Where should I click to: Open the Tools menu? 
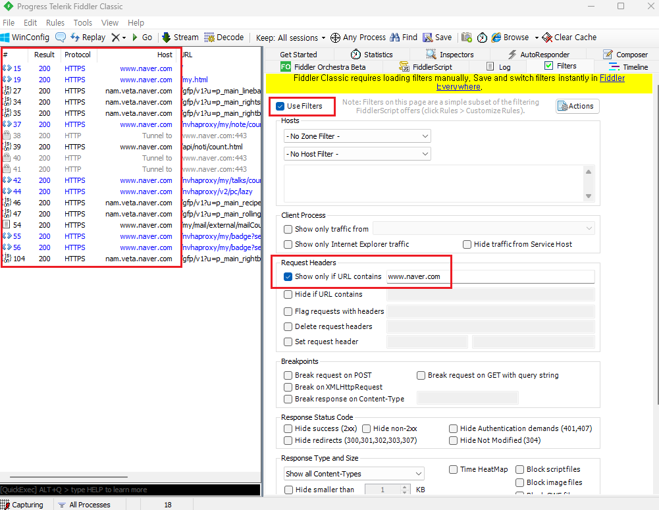(x=83, y=22)
